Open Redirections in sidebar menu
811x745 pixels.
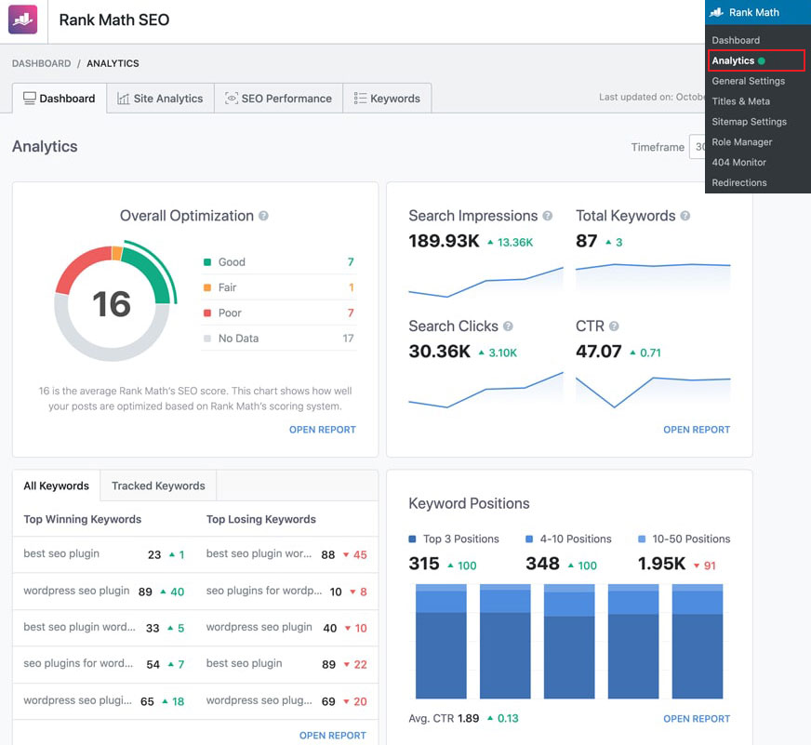(x=739, y=182)
